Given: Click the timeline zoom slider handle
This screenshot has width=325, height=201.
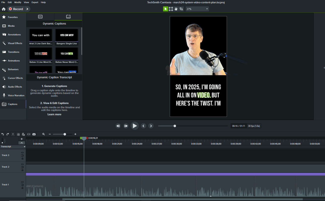Looking at the screenshot, I should coord(65,134).
